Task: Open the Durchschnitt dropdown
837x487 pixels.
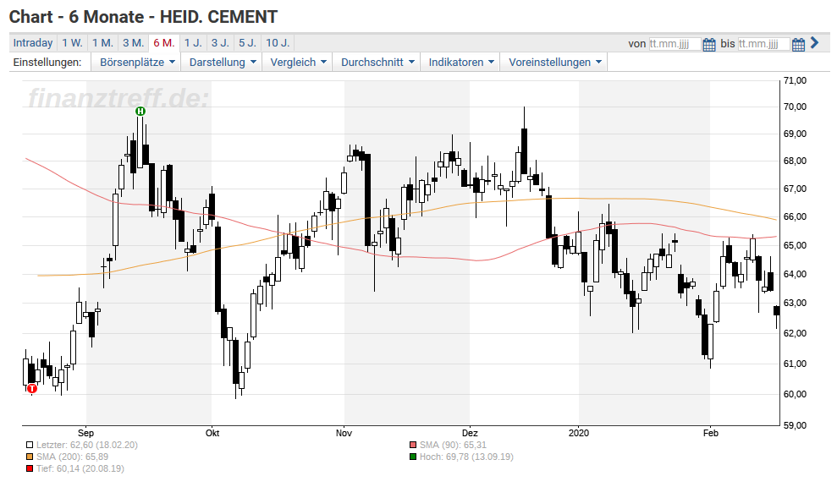Action: 377,62
